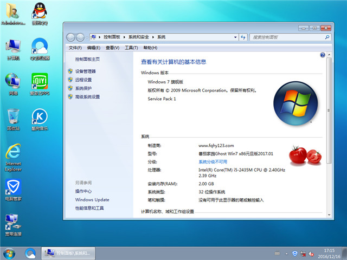Open the Windows Update link
347x260 pixels.
coord(92,200)
